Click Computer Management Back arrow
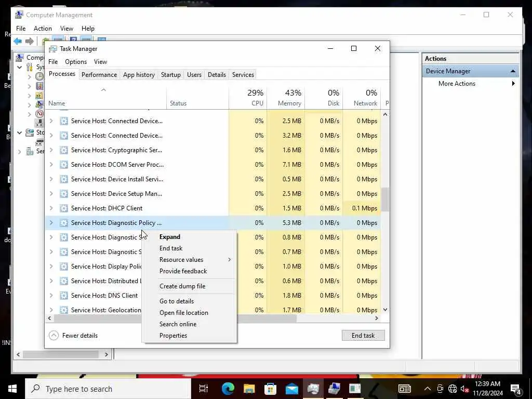Screen dimensions: 532x399 tap(18, 42)
